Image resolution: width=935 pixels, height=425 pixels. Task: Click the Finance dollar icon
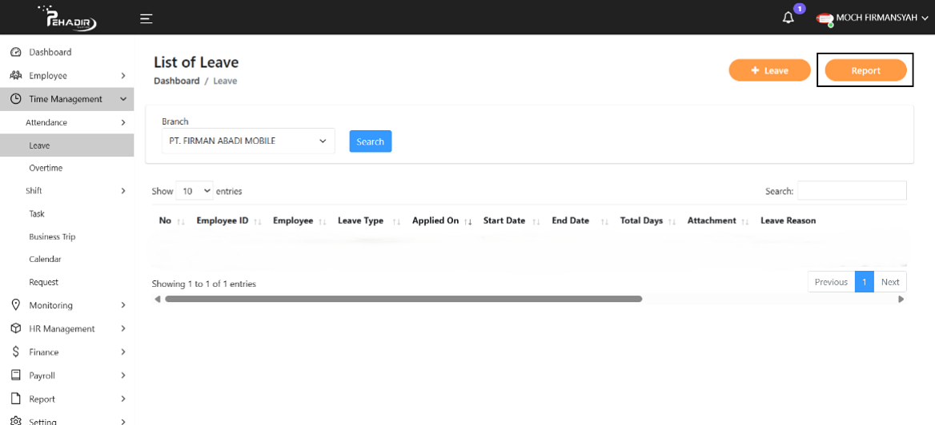(x=15, y=352)
